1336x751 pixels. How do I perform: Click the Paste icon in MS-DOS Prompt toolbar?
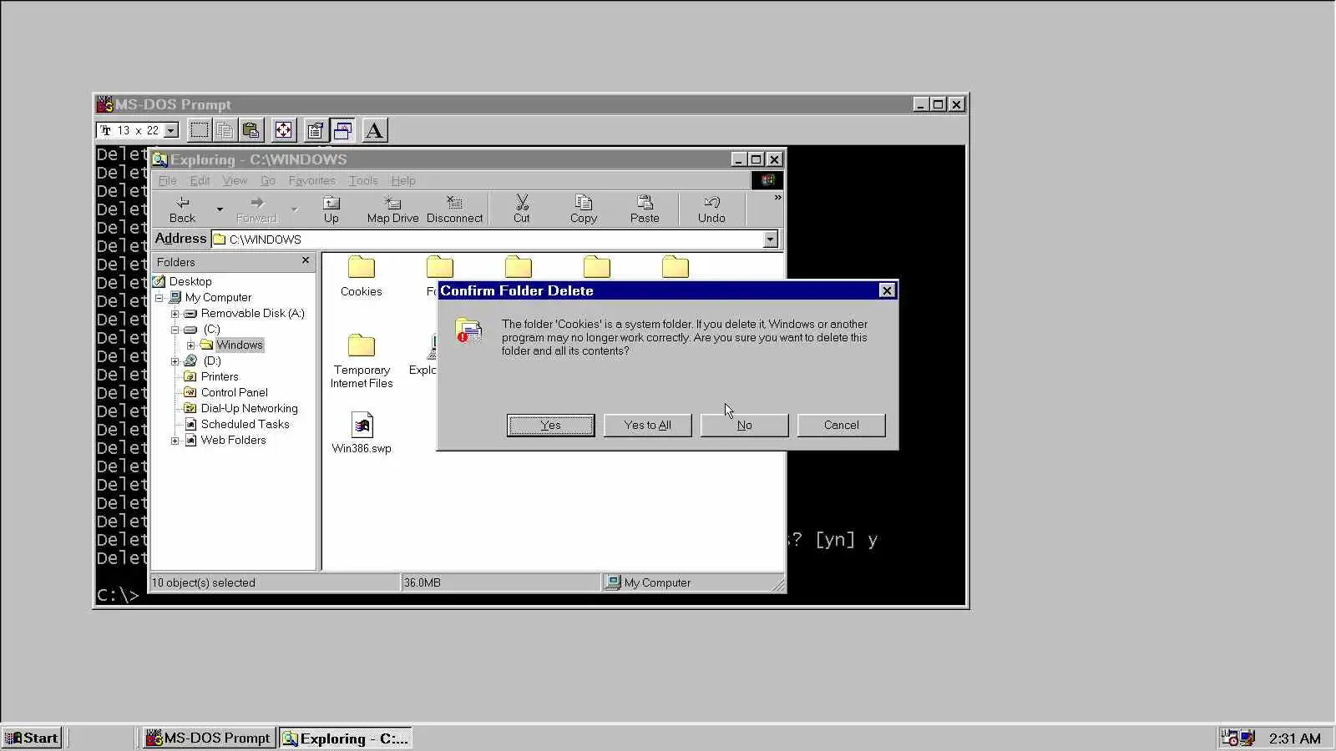pyautogui.click(x=250, y=130)
